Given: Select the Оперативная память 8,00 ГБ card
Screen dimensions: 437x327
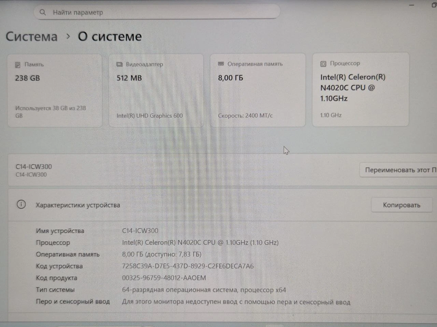Looking at the screenshot, I should click(258, 90).
